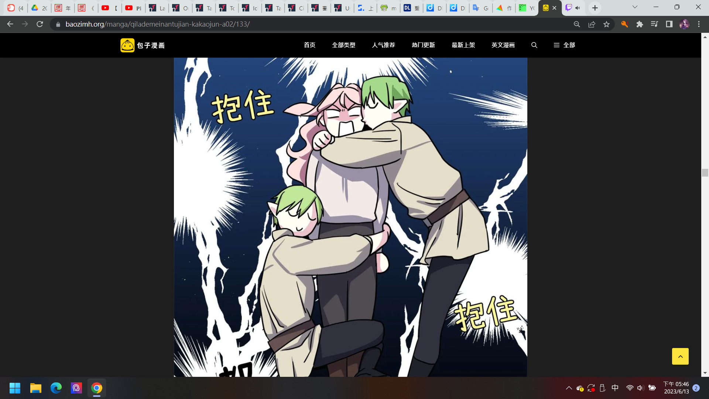Open Chrome's three-dot menu
Screen dimensions: 709x399
699,24
